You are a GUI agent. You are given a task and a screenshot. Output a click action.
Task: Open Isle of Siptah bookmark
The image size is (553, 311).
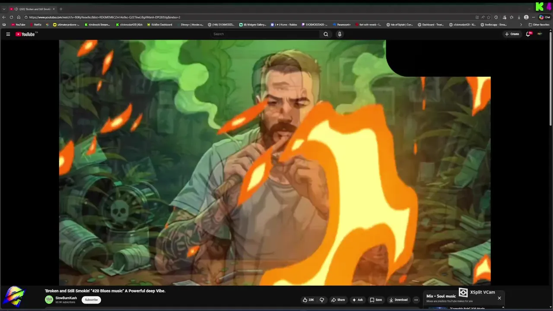coord(400,25)
